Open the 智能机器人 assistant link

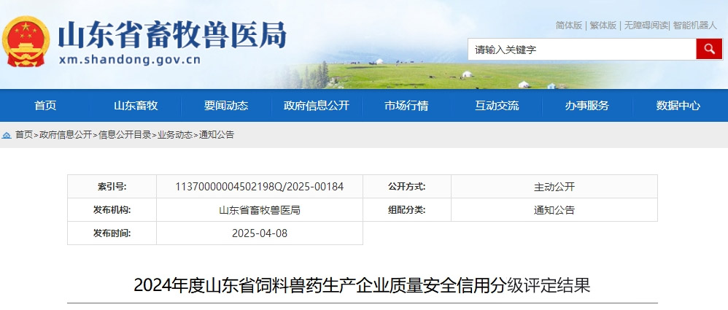[x=695, y=26]
